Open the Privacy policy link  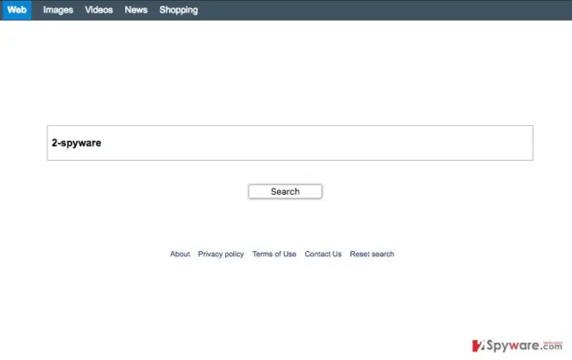point(221,254)
